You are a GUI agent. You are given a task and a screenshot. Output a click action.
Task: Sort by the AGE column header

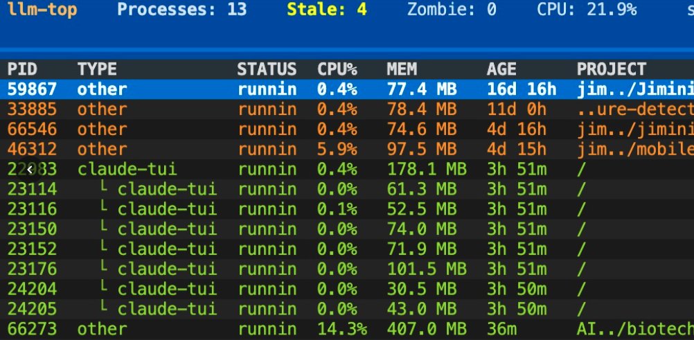(x=501, y=69)
